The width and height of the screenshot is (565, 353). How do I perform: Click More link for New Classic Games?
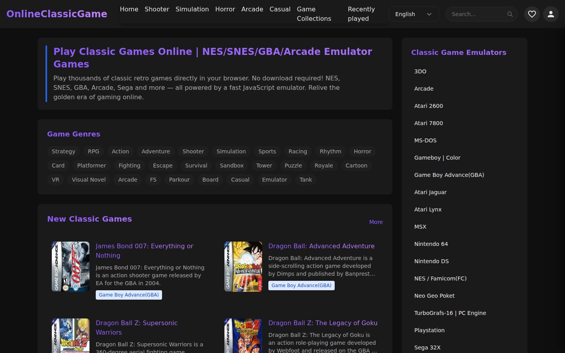click(x=376, y=222)
